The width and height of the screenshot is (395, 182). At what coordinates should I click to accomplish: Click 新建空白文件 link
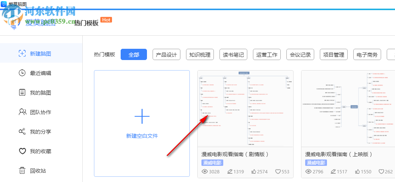pos(142,136)
